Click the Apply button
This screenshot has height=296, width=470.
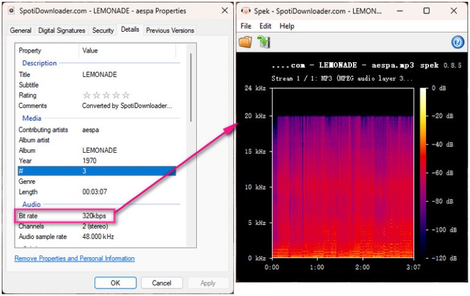click(x=208, y=283)
